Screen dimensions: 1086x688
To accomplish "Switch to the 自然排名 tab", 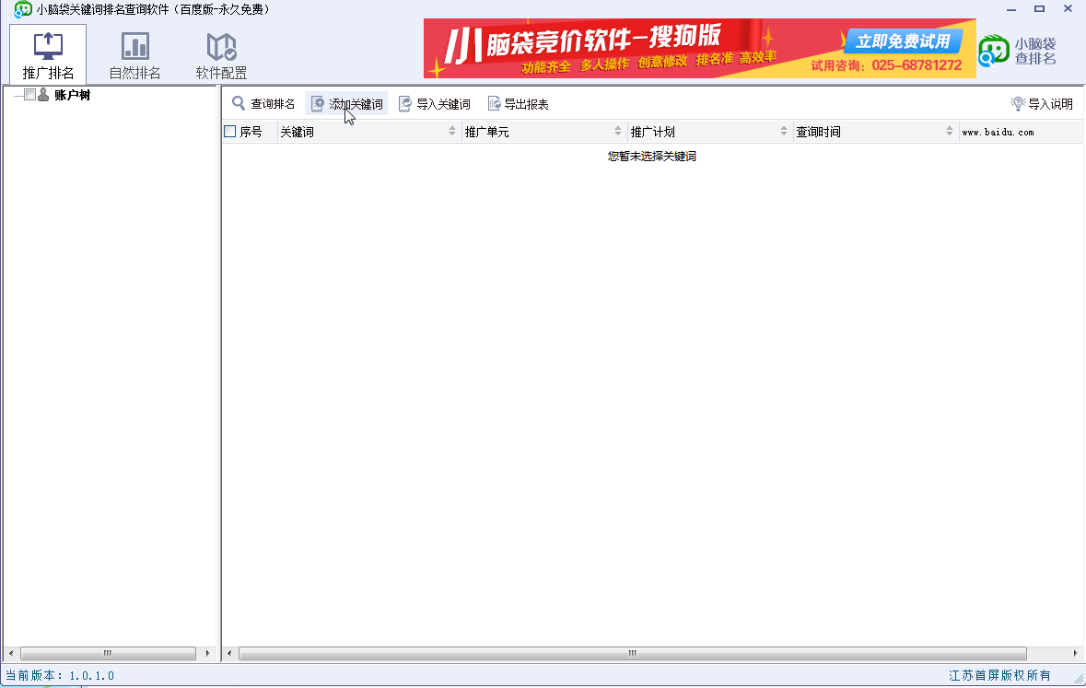I will click(x=134, y=54).
